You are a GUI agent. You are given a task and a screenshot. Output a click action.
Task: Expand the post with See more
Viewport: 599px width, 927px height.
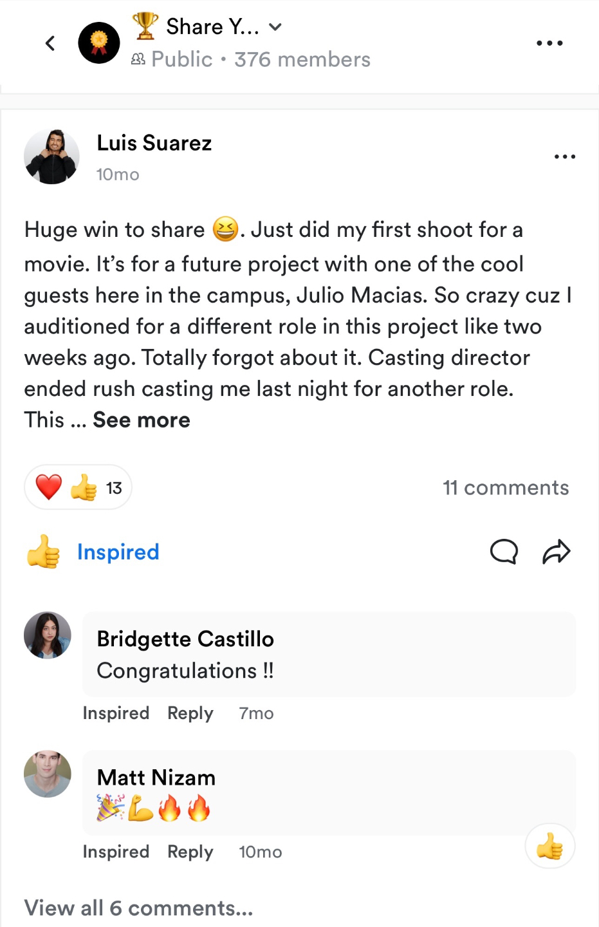(x=142, y=420)
